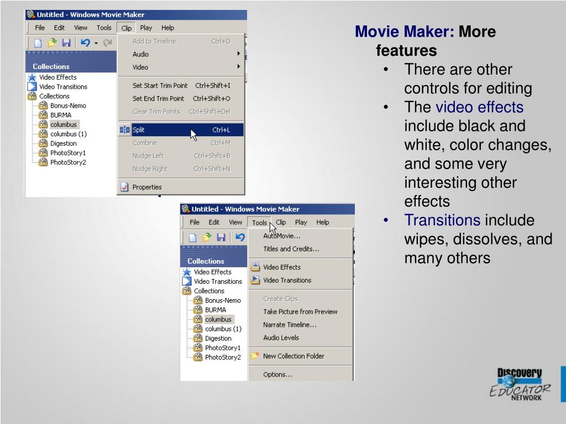This screenshot has height=424, width=566.
Task: Open File menu in upper window
Action: 40,28
